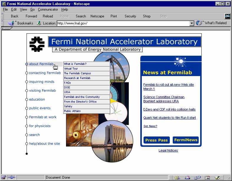
Task: Open 'help/about the site' link
Action: [45, 144]
